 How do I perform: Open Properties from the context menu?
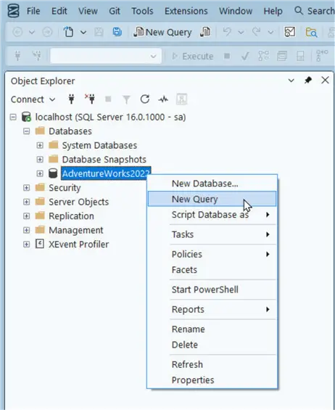pyautogui.click(x=212, y=380)
